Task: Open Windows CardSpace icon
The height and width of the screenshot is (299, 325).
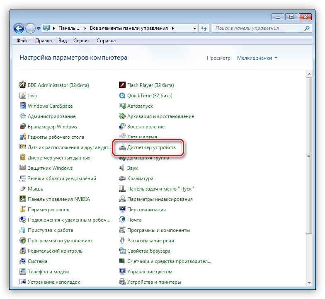Action: coord(22,106)
